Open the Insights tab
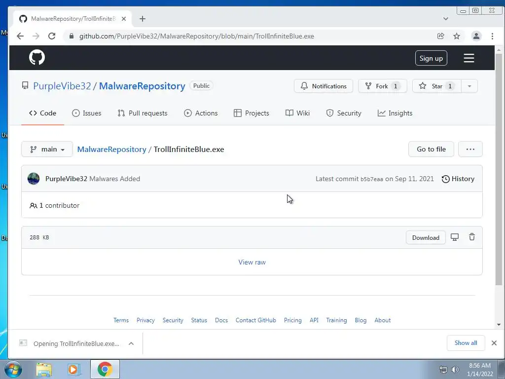The image size is (505, 379). [x=395, y=113]
